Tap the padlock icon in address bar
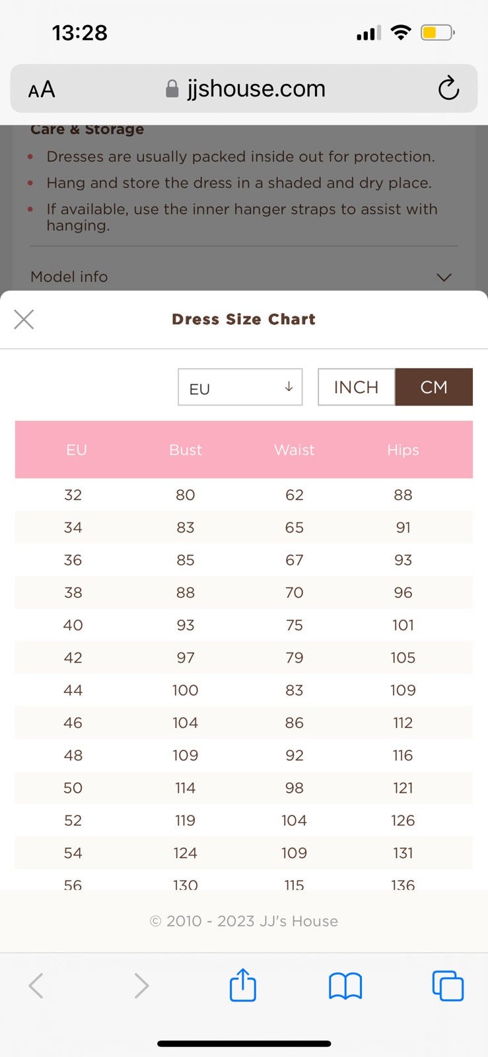 click(x=172, y=89)
